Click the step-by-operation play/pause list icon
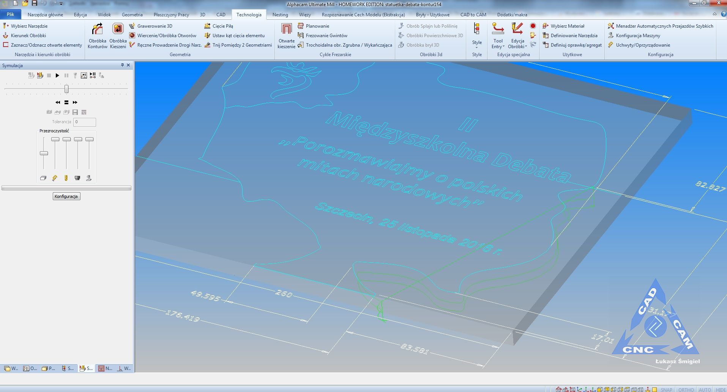Screen dimensions: 727x392 [x=84, y=75]
